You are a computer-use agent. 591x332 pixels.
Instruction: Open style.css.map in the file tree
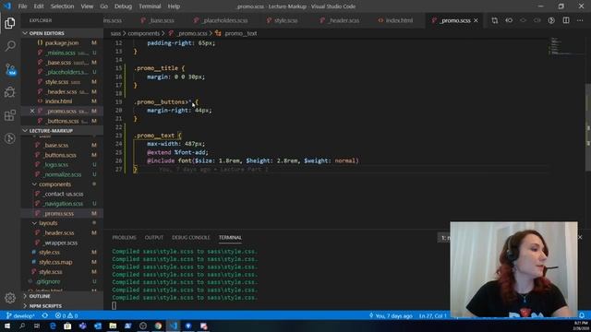[x=62, y=262]
